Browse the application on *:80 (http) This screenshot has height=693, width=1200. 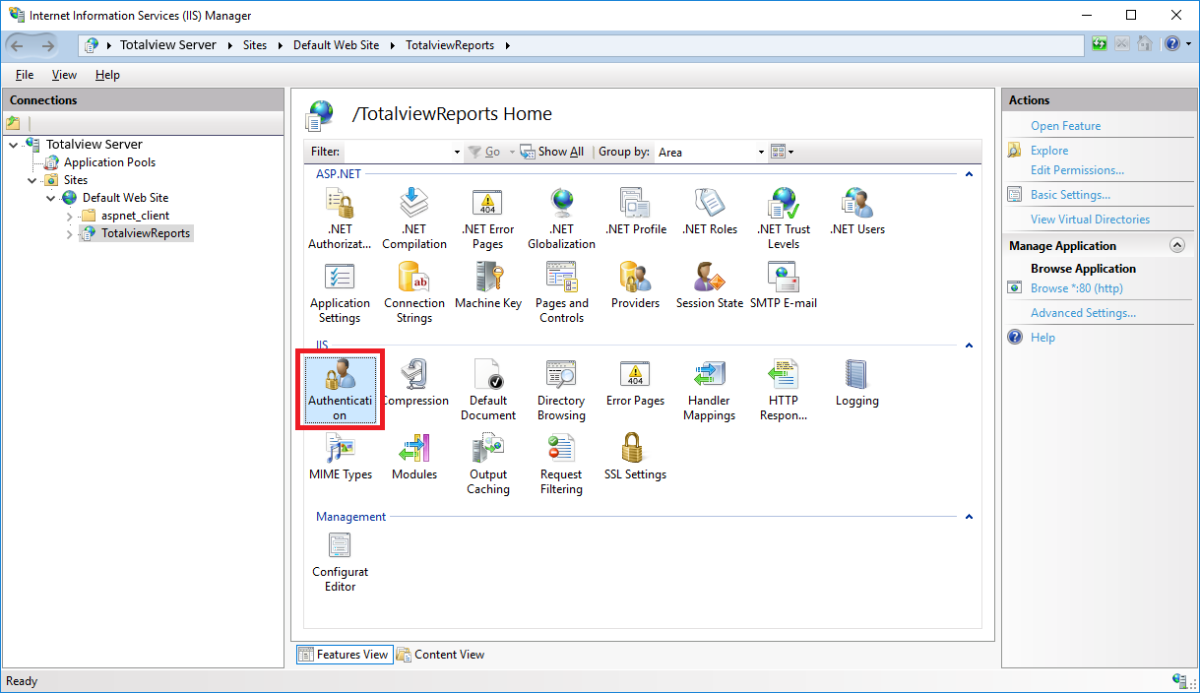click(x=1076, y=288)
